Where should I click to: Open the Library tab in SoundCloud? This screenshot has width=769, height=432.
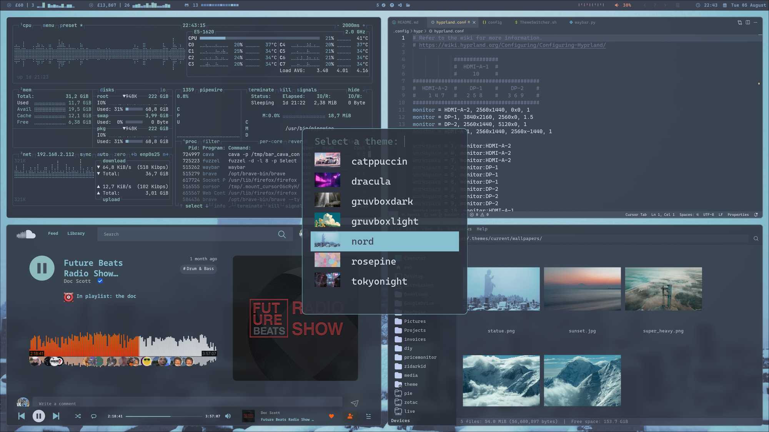[x=76, y=233]
